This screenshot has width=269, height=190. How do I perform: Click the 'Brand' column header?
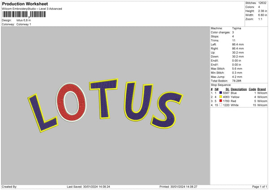coord(262,89)
